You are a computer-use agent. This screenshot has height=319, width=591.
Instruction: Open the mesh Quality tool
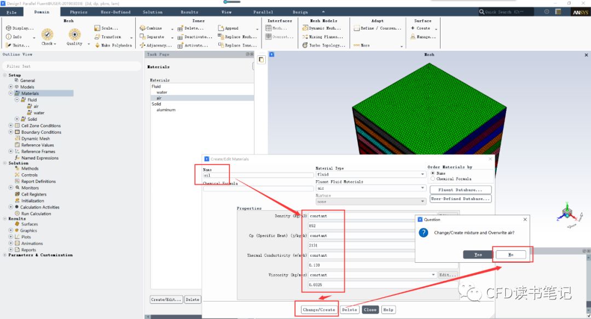tap(74, 37)
